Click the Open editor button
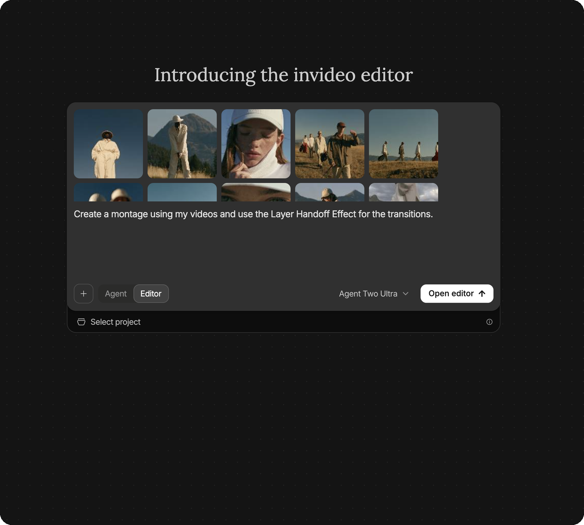The width and height of the screenshot is (584, 525). 457,294
